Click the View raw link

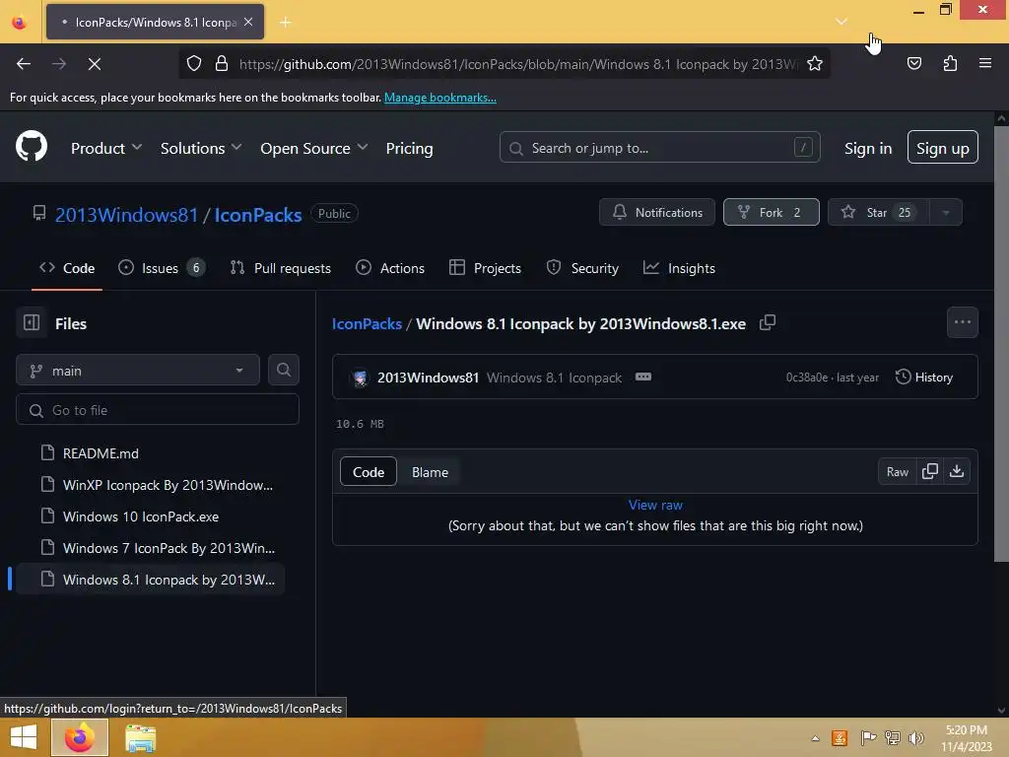tap(655, 505)
